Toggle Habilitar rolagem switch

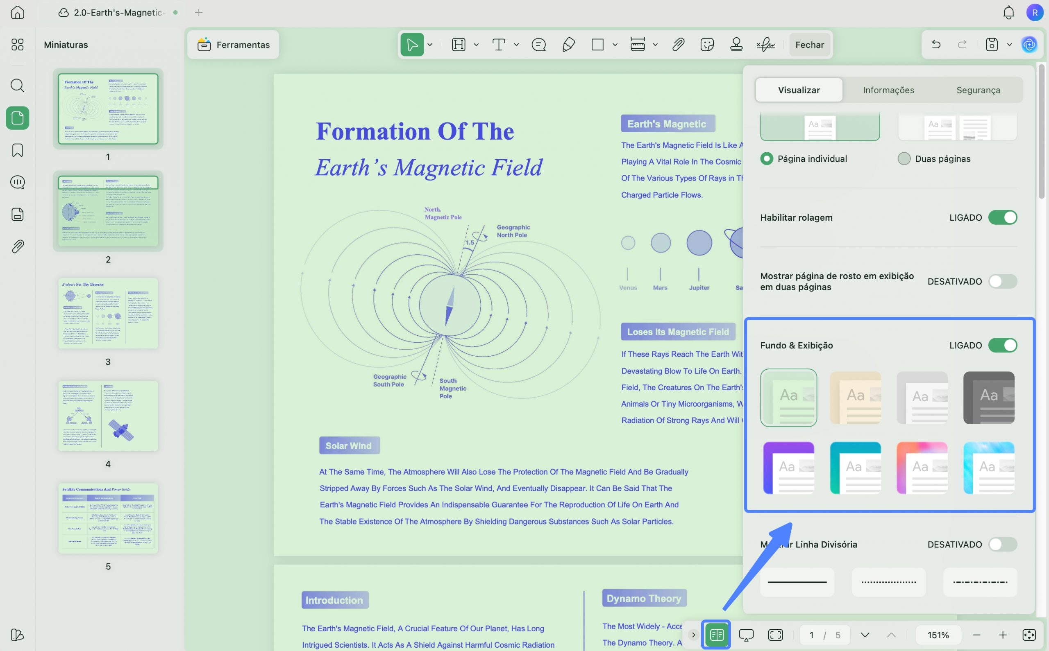click(1002, 217)
